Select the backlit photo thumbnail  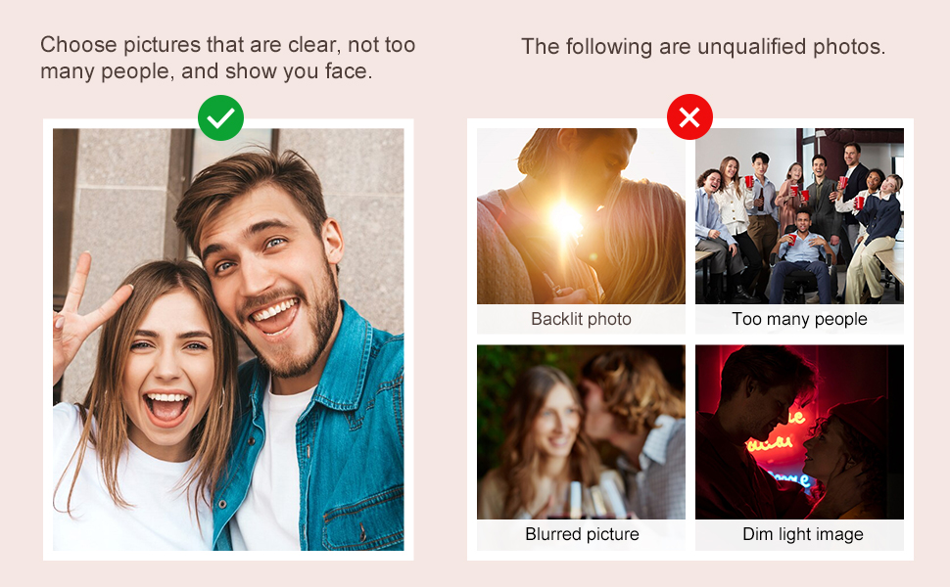point(581,216)
